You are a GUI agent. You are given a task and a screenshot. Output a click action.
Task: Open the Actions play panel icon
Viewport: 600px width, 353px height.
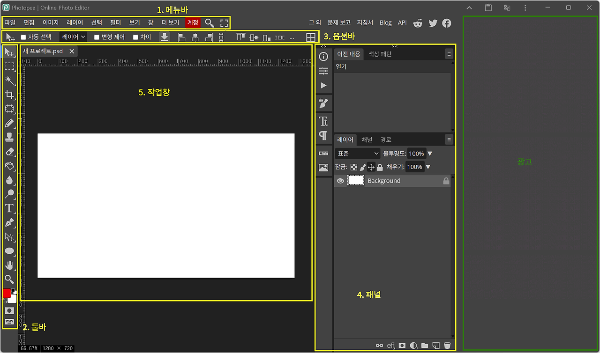point(323,86)
